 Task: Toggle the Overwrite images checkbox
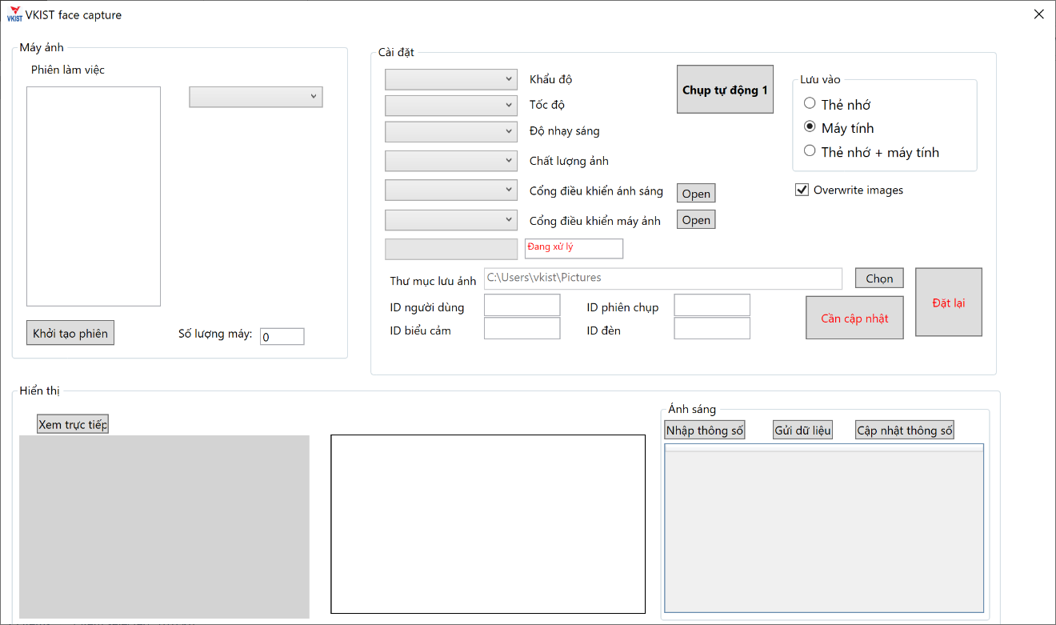(802, 190)
